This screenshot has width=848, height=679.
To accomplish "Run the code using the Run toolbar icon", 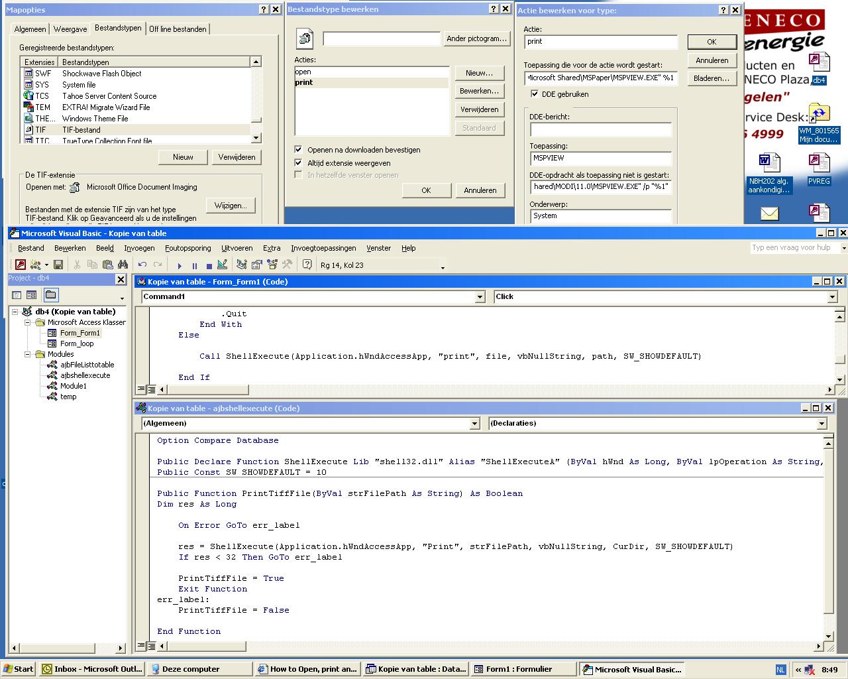I will [180, 265].
